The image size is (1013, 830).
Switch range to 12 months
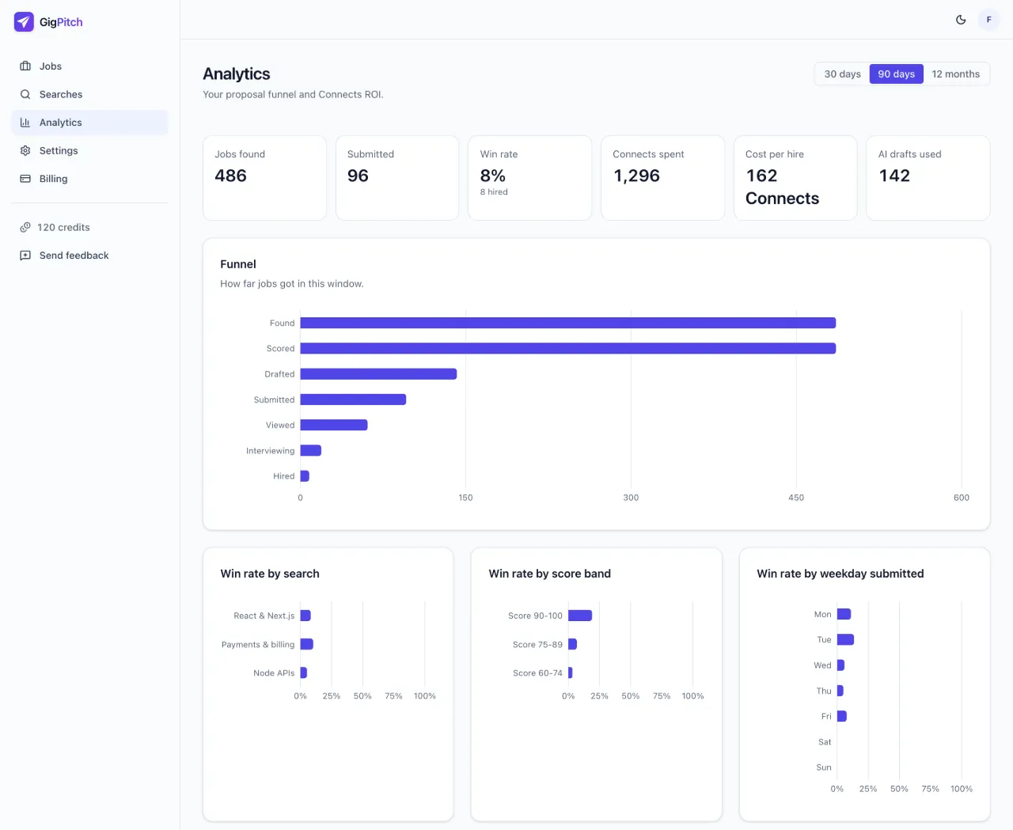pos(956,74)
